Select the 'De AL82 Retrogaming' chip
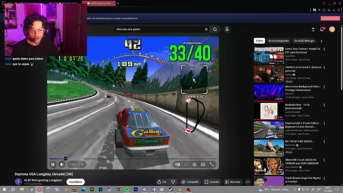Viewport: 343px width, 193px height. pyautogui.click(x=305, y=41)
